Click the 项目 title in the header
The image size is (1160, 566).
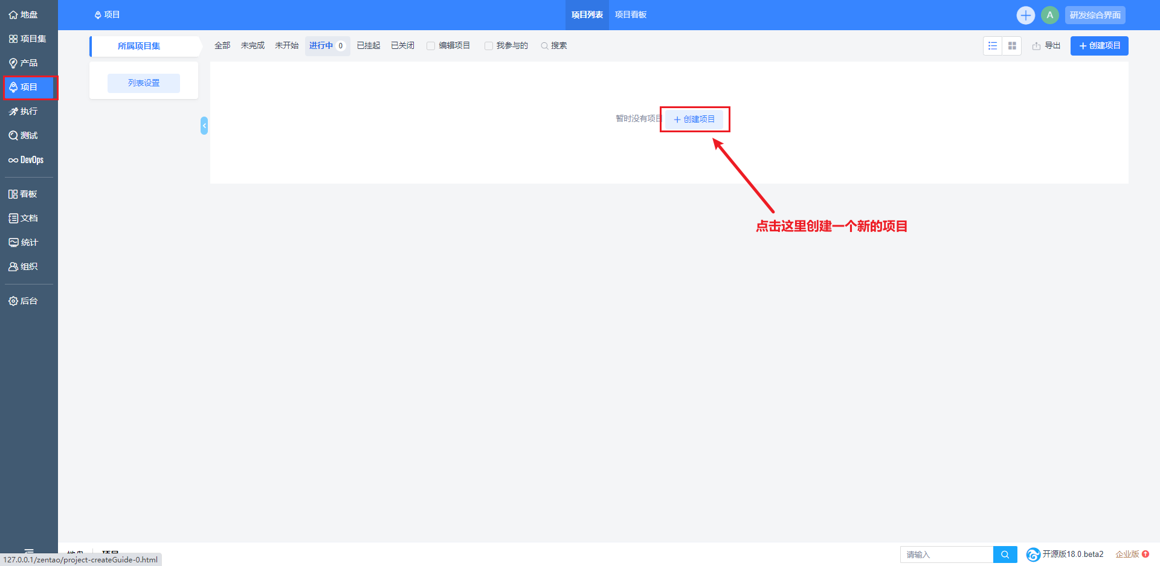pyautogui.click(x=107, y=15)
